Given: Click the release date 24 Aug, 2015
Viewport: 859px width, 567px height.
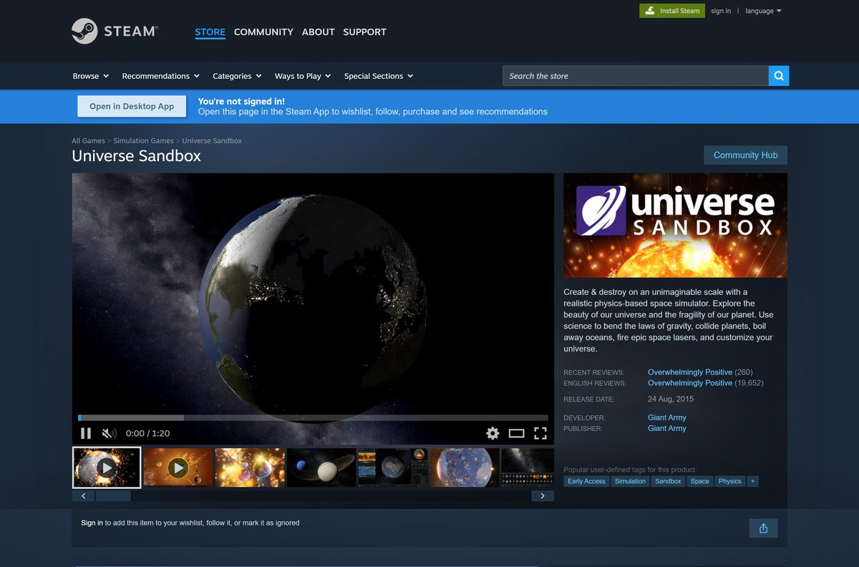Looking at the screenshot, I should tap(671, 399).
